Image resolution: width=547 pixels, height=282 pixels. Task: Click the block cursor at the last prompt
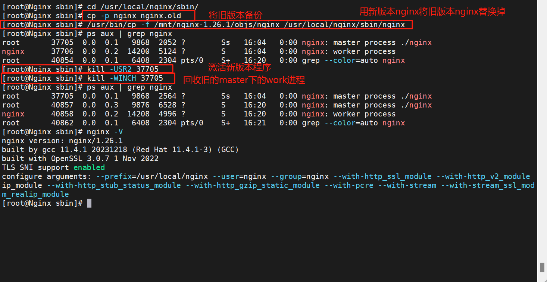pyautogui.click(x=89, y=203)
